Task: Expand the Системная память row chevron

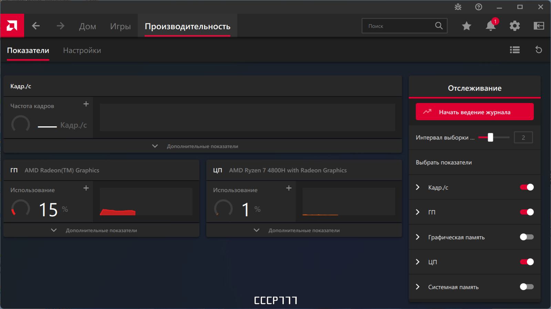Action: 418,287
